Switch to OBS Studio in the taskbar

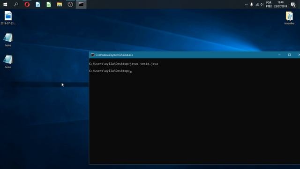click(x=70, y=4)
